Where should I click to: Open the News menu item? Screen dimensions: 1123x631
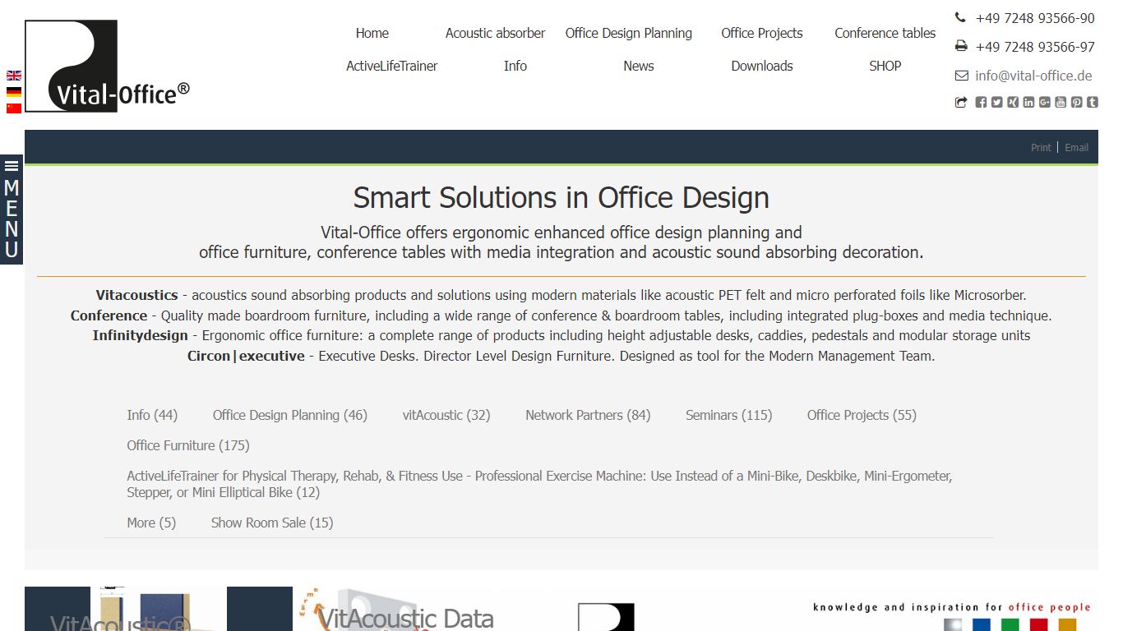(639, 66)
